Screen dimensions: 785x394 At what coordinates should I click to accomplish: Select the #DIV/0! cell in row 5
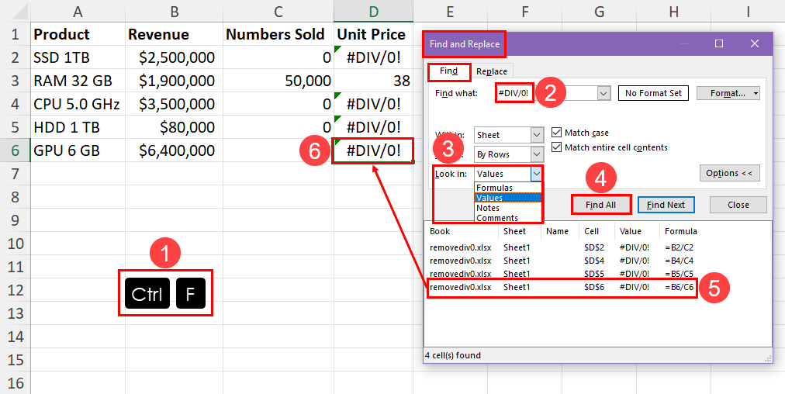pos(373,127)
